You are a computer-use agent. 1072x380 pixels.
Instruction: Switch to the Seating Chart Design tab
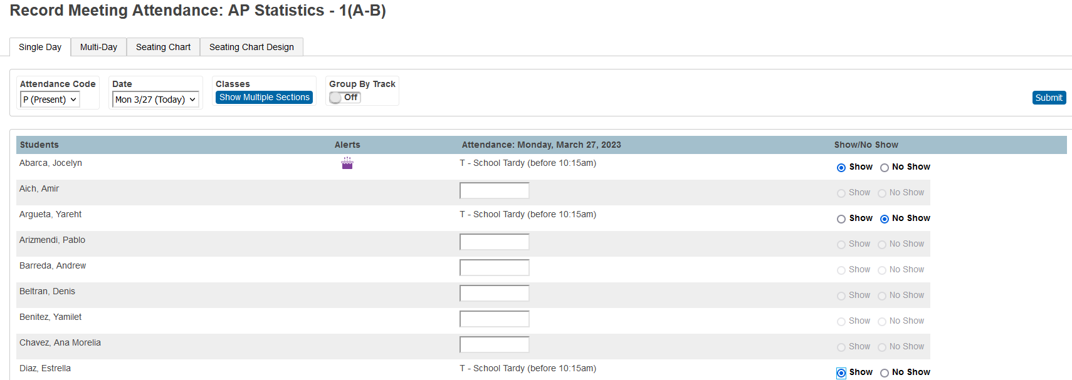click(x=251, y=46)
